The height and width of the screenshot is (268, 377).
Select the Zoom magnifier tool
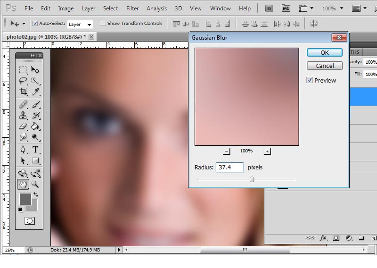pyautogui.click(x=35, y=184)
